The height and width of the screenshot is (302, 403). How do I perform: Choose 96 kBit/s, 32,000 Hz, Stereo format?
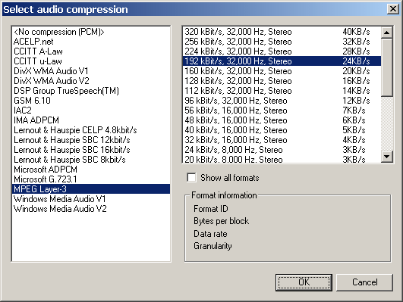[x=282, y=101]
